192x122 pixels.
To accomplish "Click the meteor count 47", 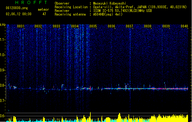I will pos(44,14).
